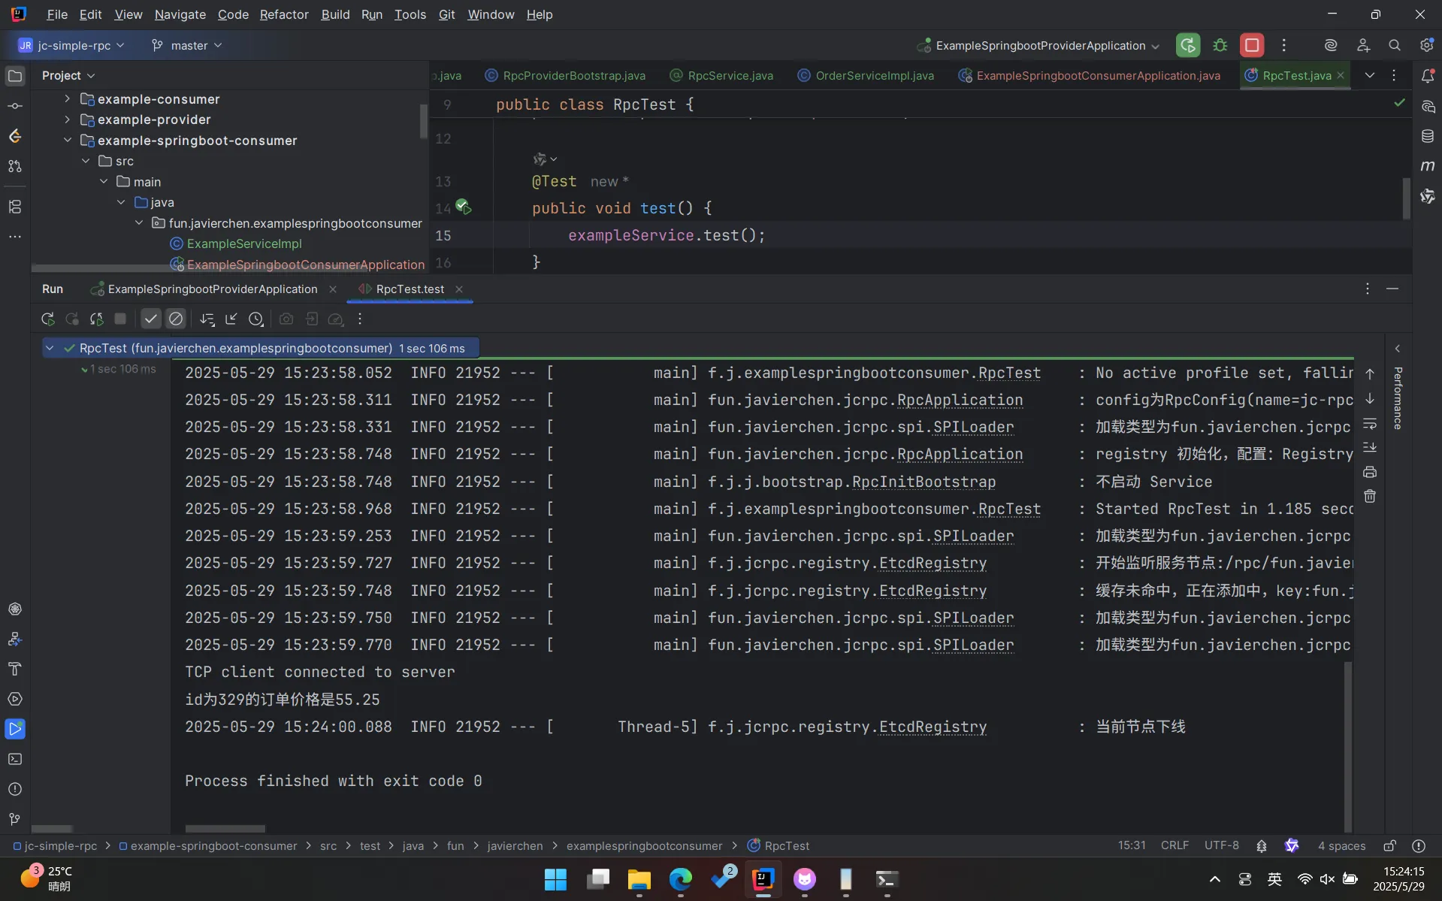Stop the running application with red button
Screen dimensions: 1442x901
(1252, 45)
